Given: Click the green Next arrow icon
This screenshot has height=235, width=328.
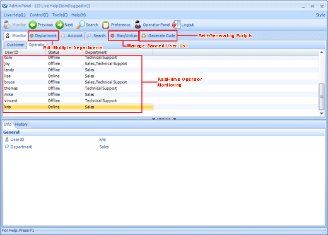Looking at the screenshot, I should tap(60, 25).
